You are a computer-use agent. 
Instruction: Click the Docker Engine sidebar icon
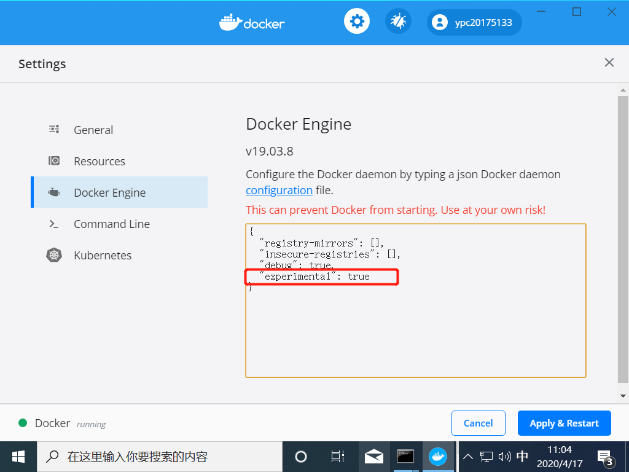coord(54,192)
